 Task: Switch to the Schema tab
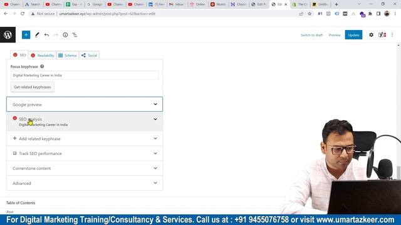pos(68,56)
